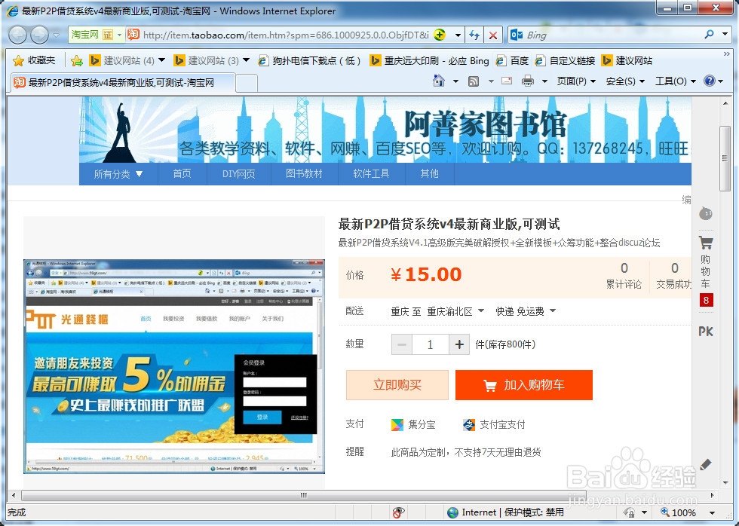739x526 pixels.
Task: Click the Internet zone globe in status bar
Action: tap(453, 512)
